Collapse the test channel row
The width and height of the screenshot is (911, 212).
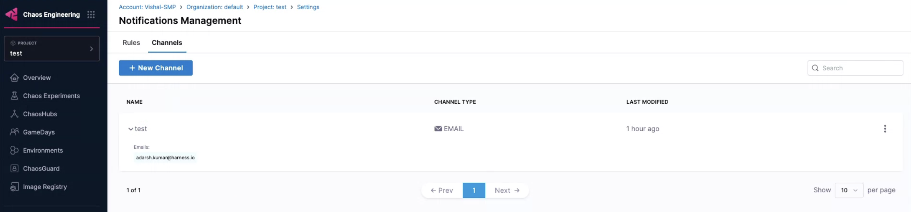tap(131, 129)
